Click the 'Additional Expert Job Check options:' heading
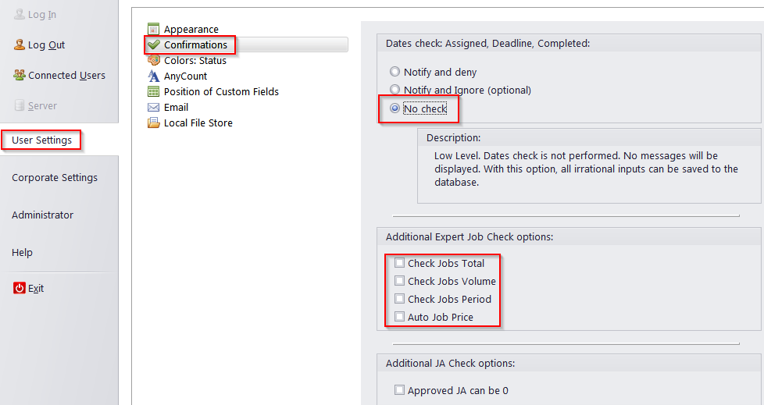 coord(469,237)
